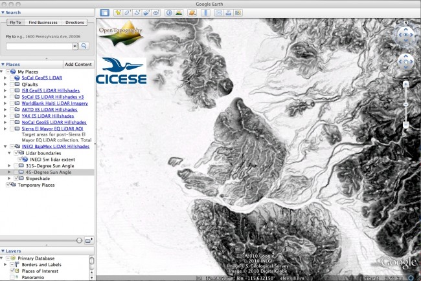Toggle the sunlight across landscape icon
Viewport: 421px width, 281px height.
pyautogui.click(x=178, y=12)
